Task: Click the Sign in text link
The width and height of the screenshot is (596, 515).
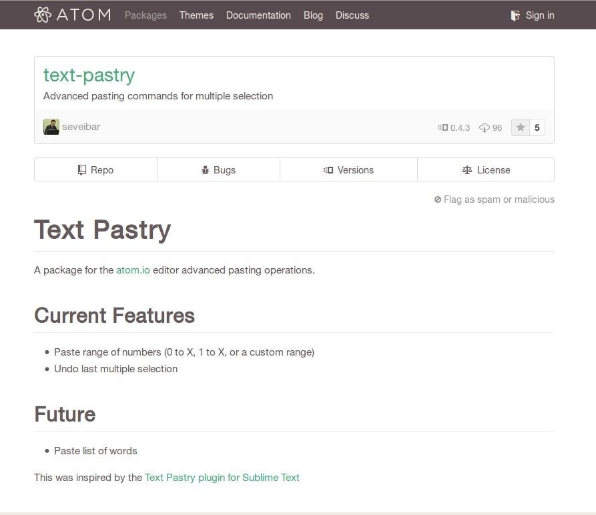Action: 540,15
